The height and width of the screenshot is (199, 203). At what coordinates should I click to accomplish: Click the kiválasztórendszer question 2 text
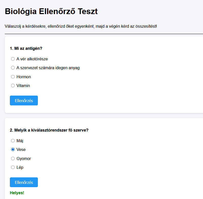49,130
